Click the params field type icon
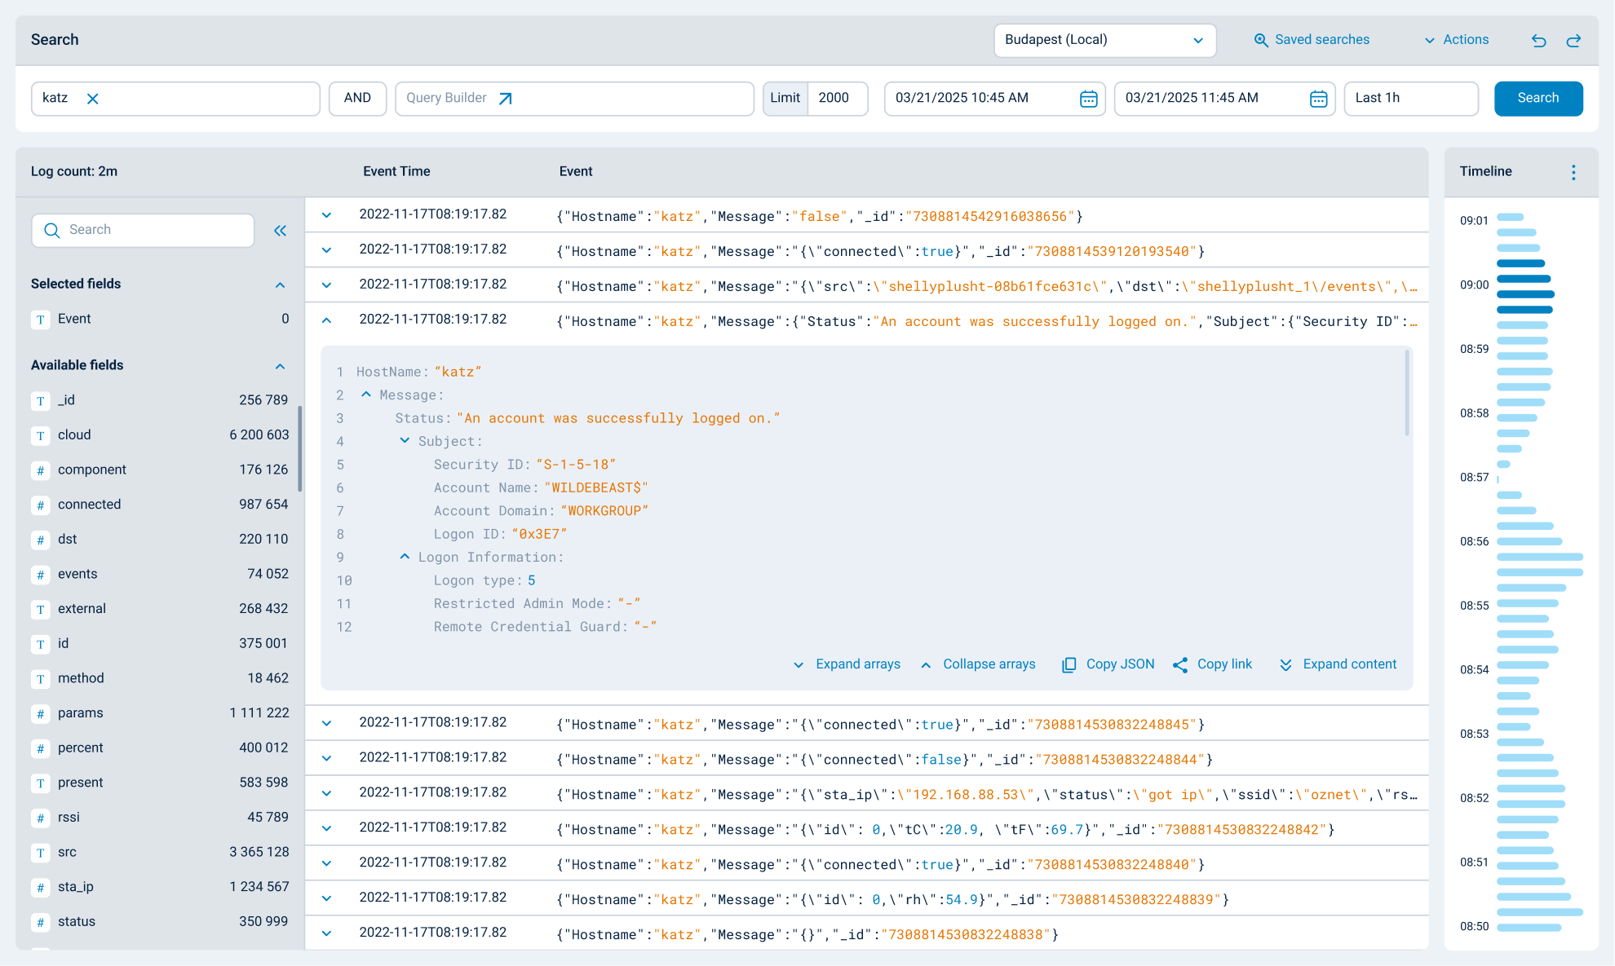Viewport: 1615px width, 966px height. [x=40, y=713]
